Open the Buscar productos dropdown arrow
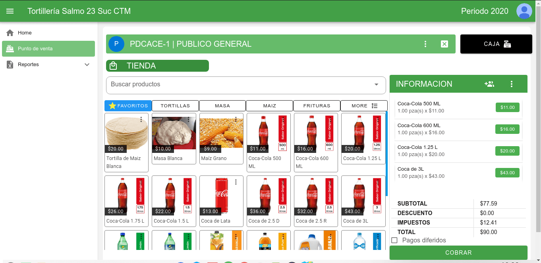 click(377, 84)
